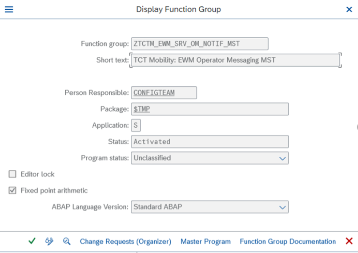Confirm with the green checkmark icon
The height and width of the screenshot is (253, 358).
[32, 241]
